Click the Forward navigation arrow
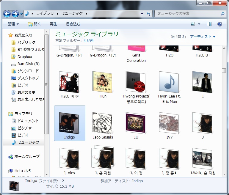Screen dimensions: 229x195 (15, 14)
